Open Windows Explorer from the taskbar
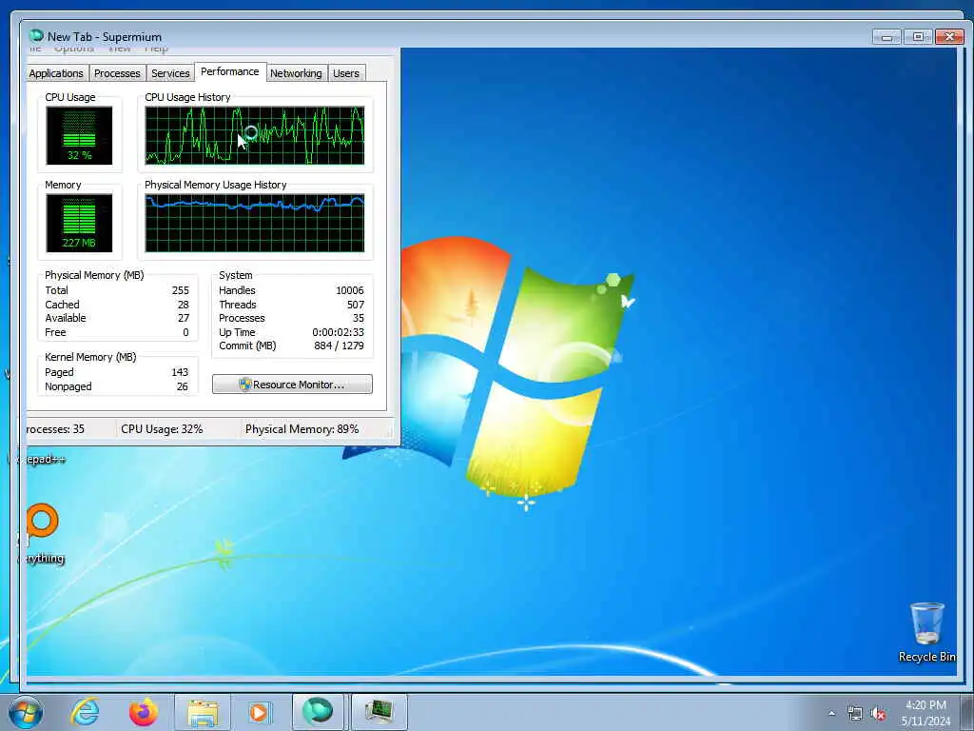 pyautogui.click(x=203, y=712)
